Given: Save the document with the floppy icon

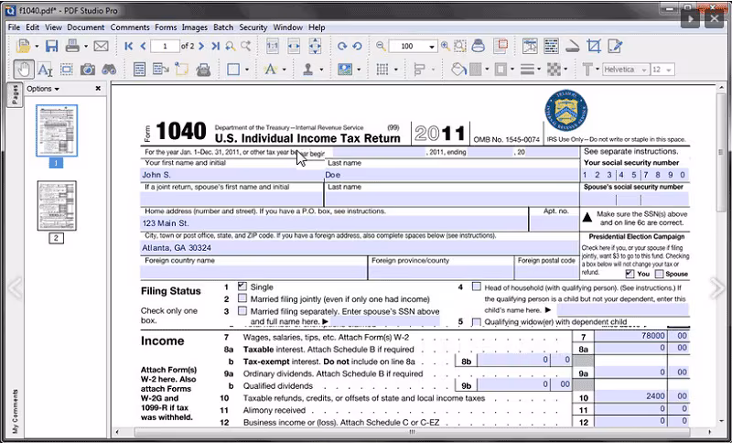Looking at the screenshot, I should (x=51, y=46).
